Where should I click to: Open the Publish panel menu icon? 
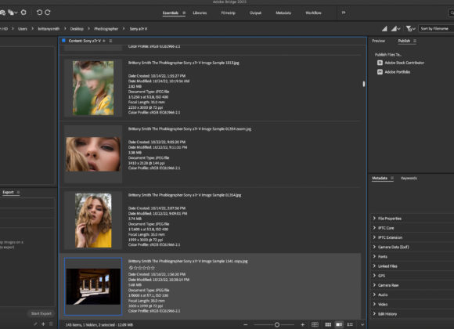415,41
